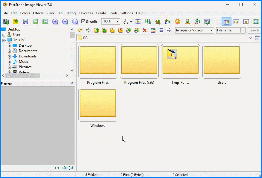Screen dimensions: 262x178
Task: Expand the Music tree node
Action: 9,62
